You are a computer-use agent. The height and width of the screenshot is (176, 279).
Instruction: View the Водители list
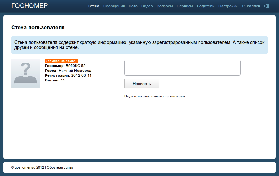(x=206, y=6)
